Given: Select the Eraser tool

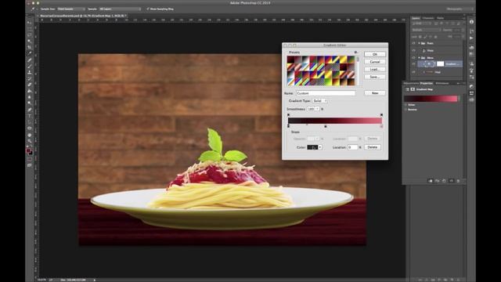Looking at the screenshot, I should click(x=30, y=85).
